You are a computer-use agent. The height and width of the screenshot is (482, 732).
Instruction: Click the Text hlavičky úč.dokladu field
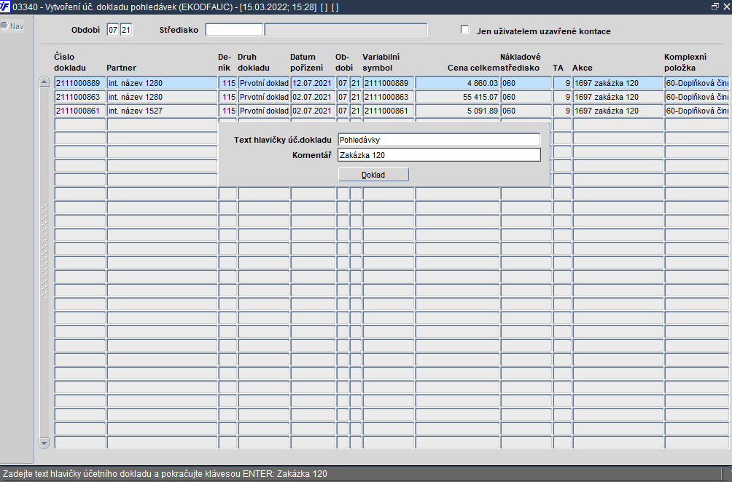[439, 139]
